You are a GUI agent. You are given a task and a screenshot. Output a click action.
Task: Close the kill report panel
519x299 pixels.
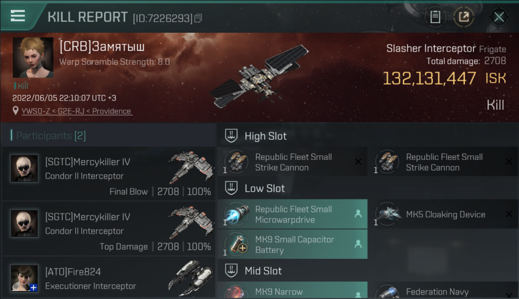499,17
